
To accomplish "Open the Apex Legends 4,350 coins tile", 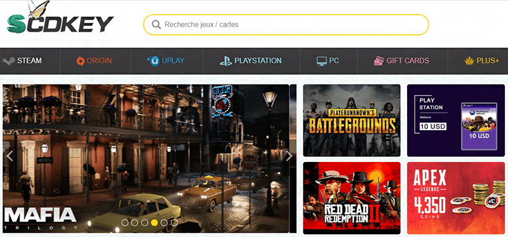I will pos(456,198).
